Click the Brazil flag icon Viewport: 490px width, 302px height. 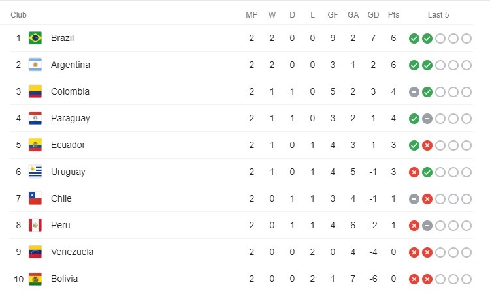pos(35,38)
